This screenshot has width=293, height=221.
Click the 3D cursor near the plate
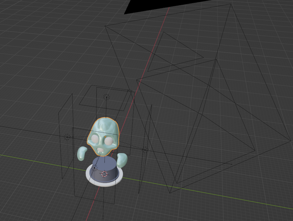coord(105,174)
